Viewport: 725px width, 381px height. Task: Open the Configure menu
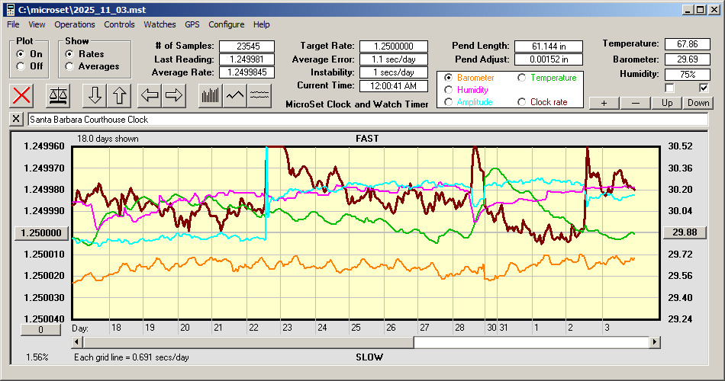(227, 24)
